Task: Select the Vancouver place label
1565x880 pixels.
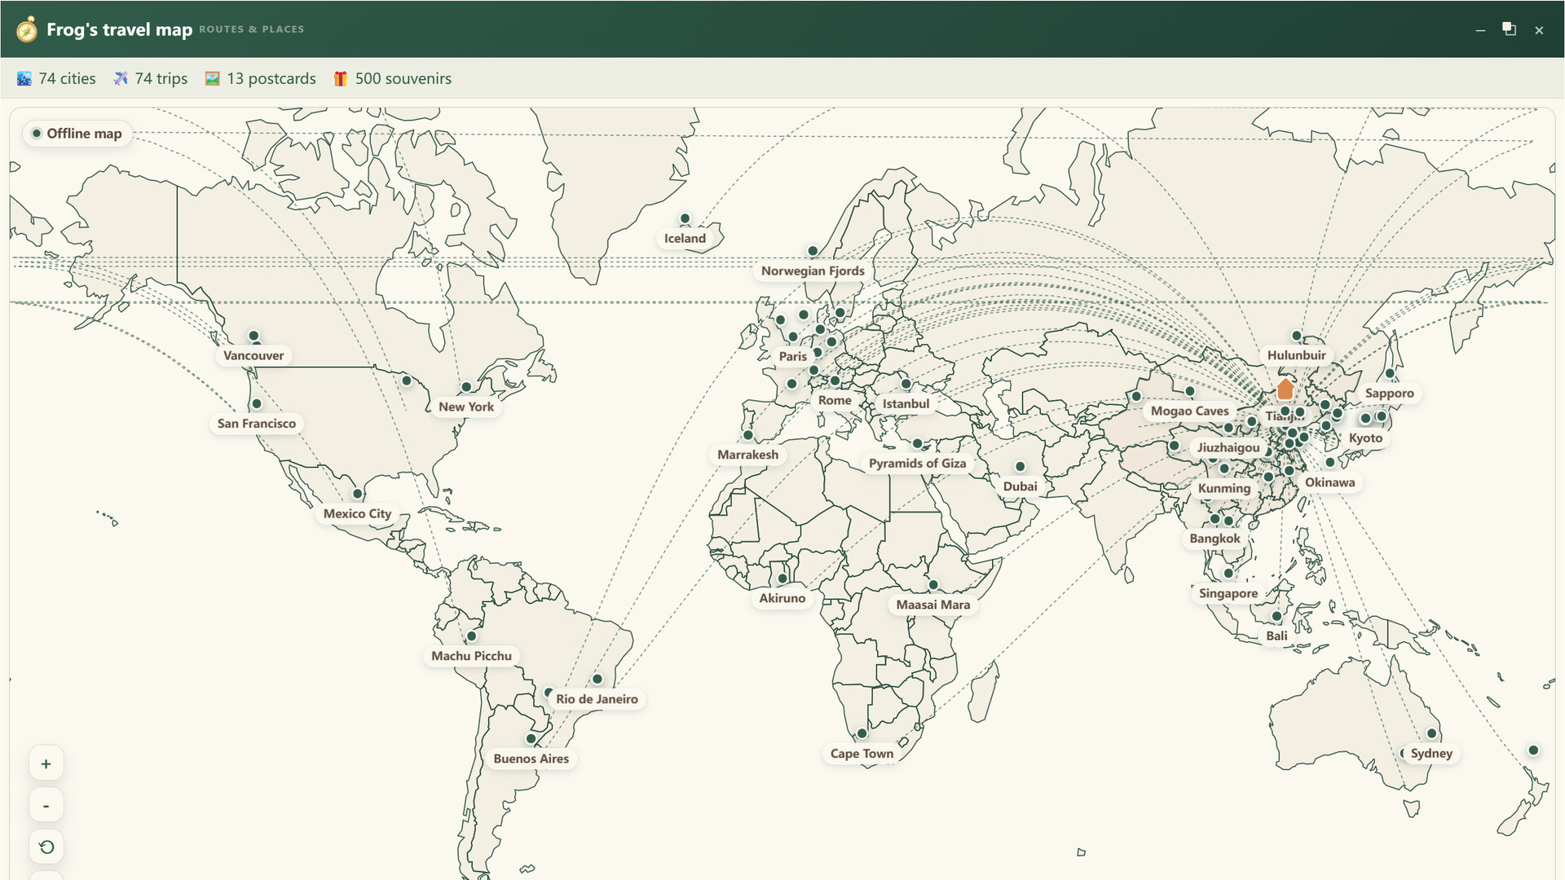Action: click(253, 356)
